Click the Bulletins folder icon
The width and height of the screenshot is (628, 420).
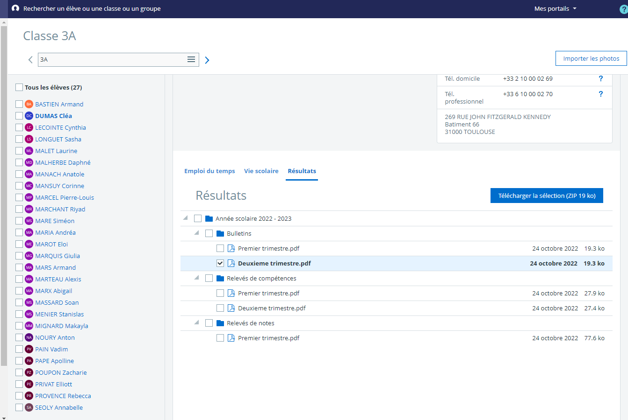pyautogui.click(x=220, y=233)
